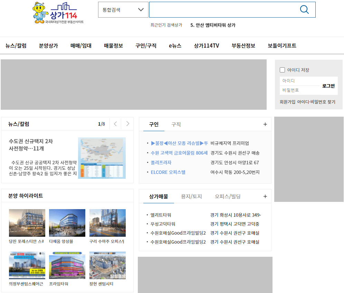Click the next arrow in 뉴스/칼럼 pagination

click(x=127, y=124)
